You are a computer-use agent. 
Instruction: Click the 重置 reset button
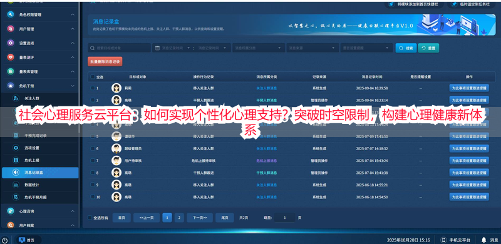click(x=428, y=48)
